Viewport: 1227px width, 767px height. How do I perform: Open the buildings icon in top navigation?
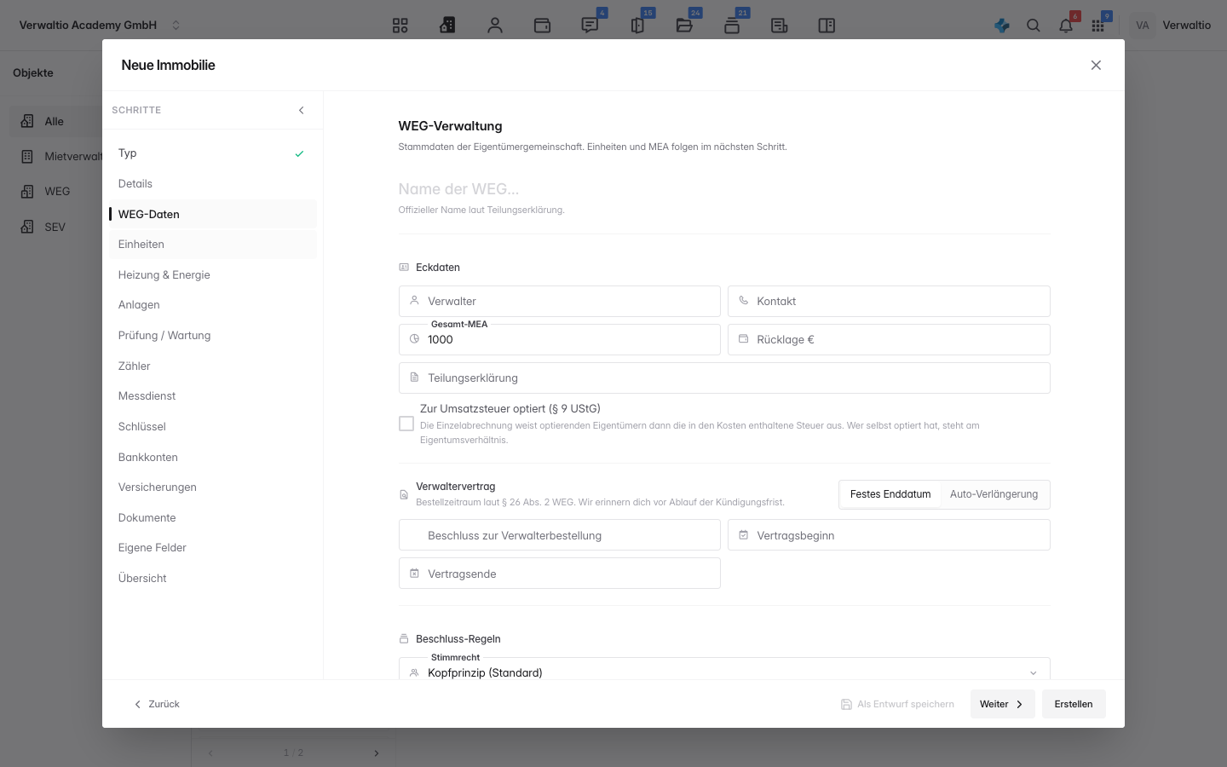click(447, 26)
